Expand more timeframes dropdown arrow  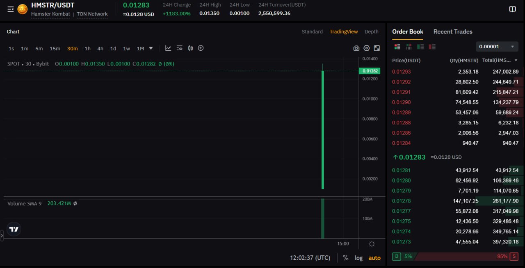pos(151,48)
